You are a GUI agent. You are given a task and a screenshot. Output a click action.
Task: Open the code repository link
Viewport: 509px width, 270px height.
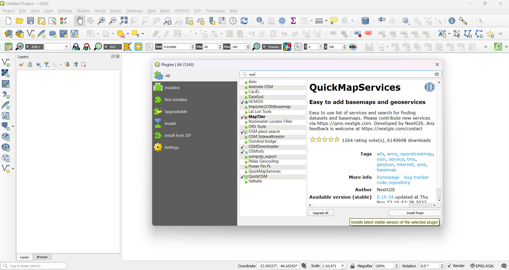pos(393,182)
